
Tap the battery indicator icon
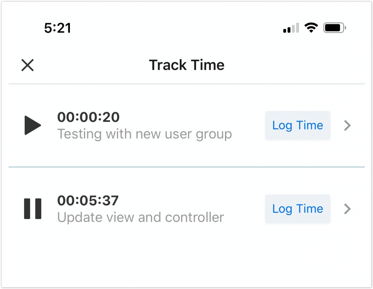tap(334, 28)
